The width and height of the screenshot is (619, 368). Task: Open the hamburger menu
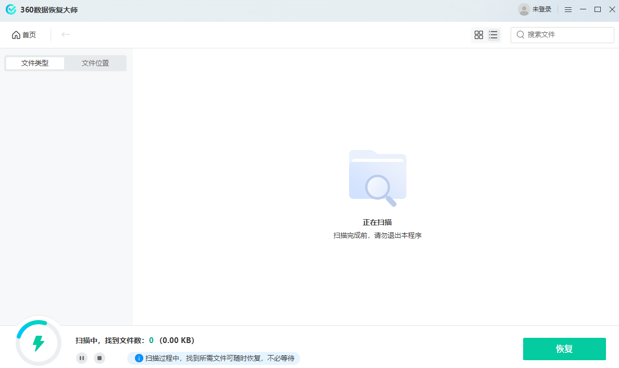pyautogui.click(x=568, y=9)
